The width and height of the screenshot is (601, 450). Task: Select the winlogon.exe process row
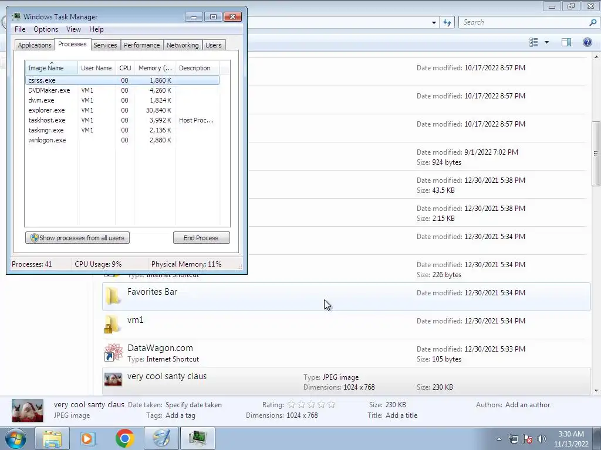(122, 140)
